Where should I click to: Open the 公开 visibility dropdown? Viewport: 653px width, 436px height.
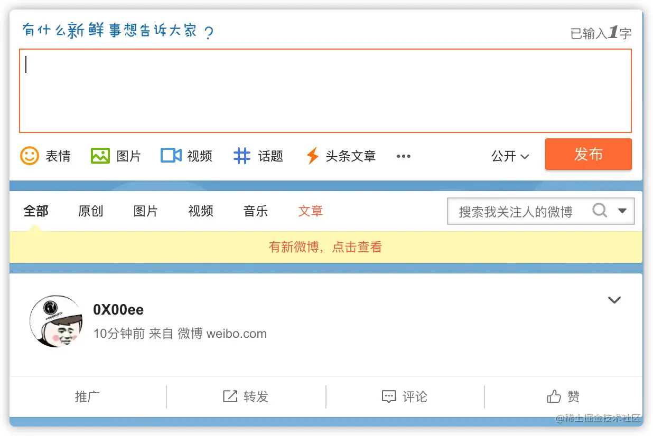tap(509, 156)
